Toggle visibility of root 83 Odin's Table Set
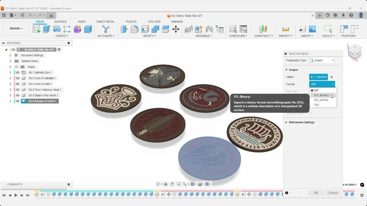 click(13, 49)
